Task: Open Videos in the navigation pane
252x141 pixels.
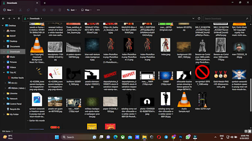Action: pos(11,67)
